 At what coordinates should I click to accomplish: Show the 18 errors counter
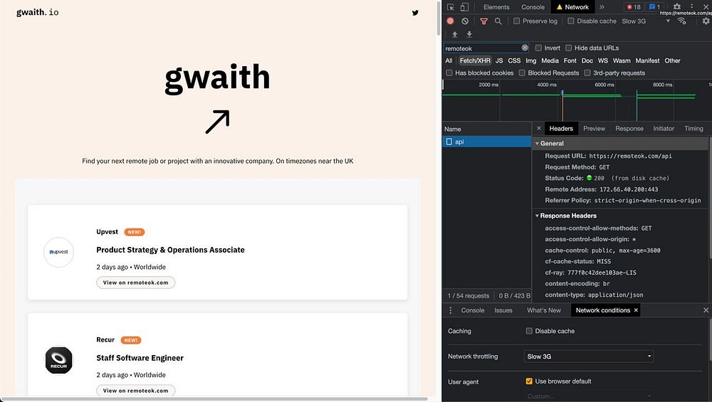634,7
